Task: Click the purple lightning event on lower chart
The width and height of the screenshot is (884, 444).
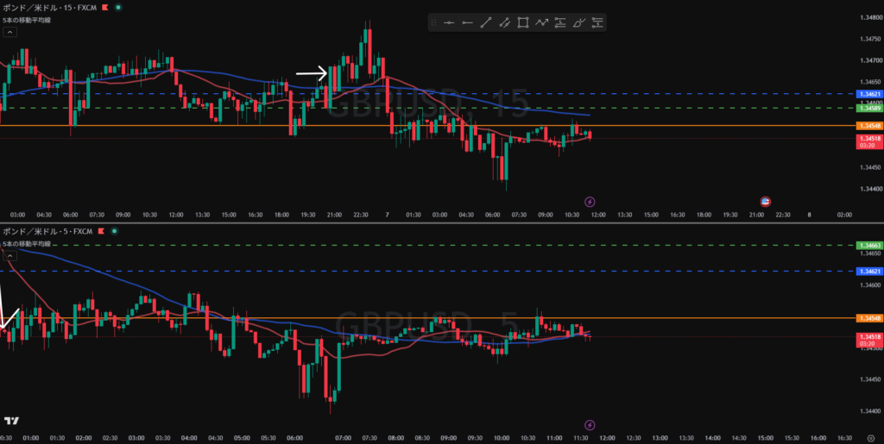Action: pos(590,425)
